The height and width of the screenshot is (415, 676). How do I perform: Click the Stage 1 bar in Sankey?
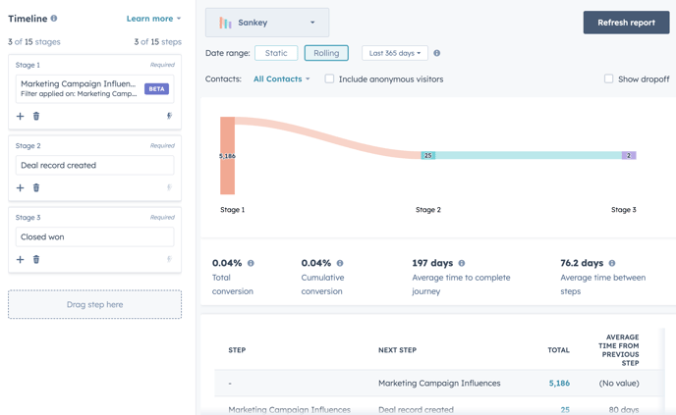click(228, 155)
